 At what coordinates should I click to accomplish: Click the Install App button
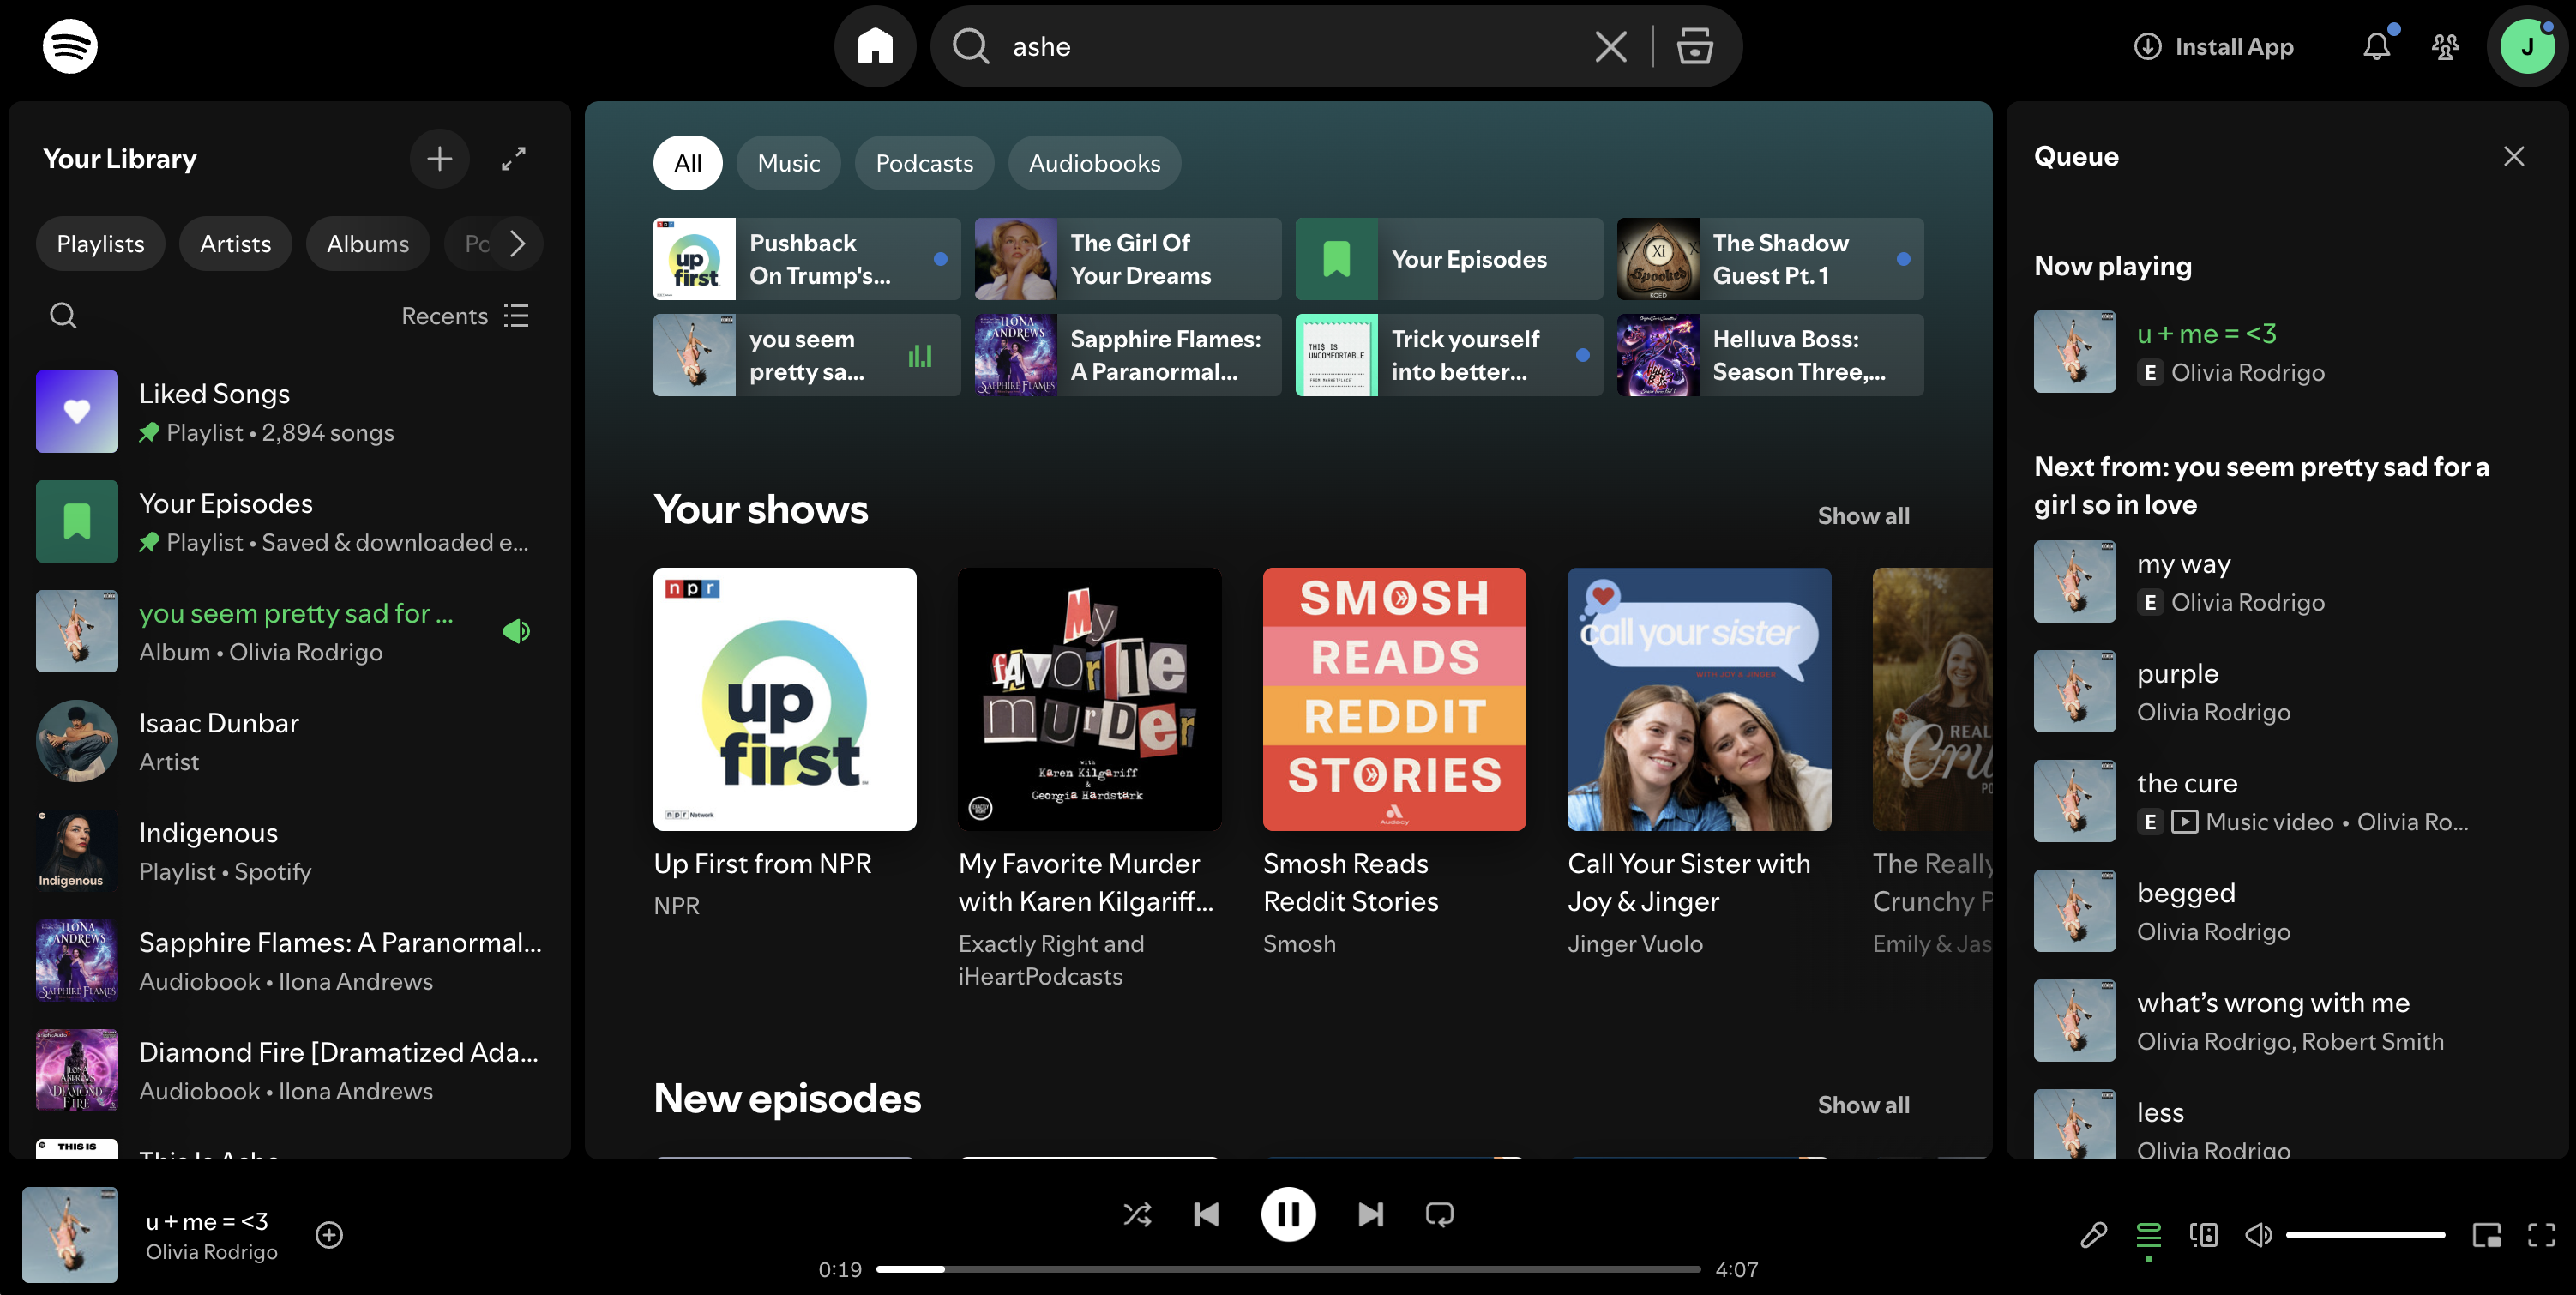tap(2213, 46)
